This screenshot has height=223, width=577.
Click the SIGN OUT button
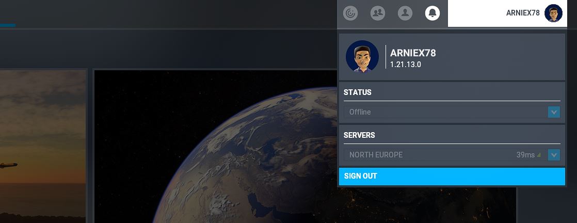(x=452, y=176)
